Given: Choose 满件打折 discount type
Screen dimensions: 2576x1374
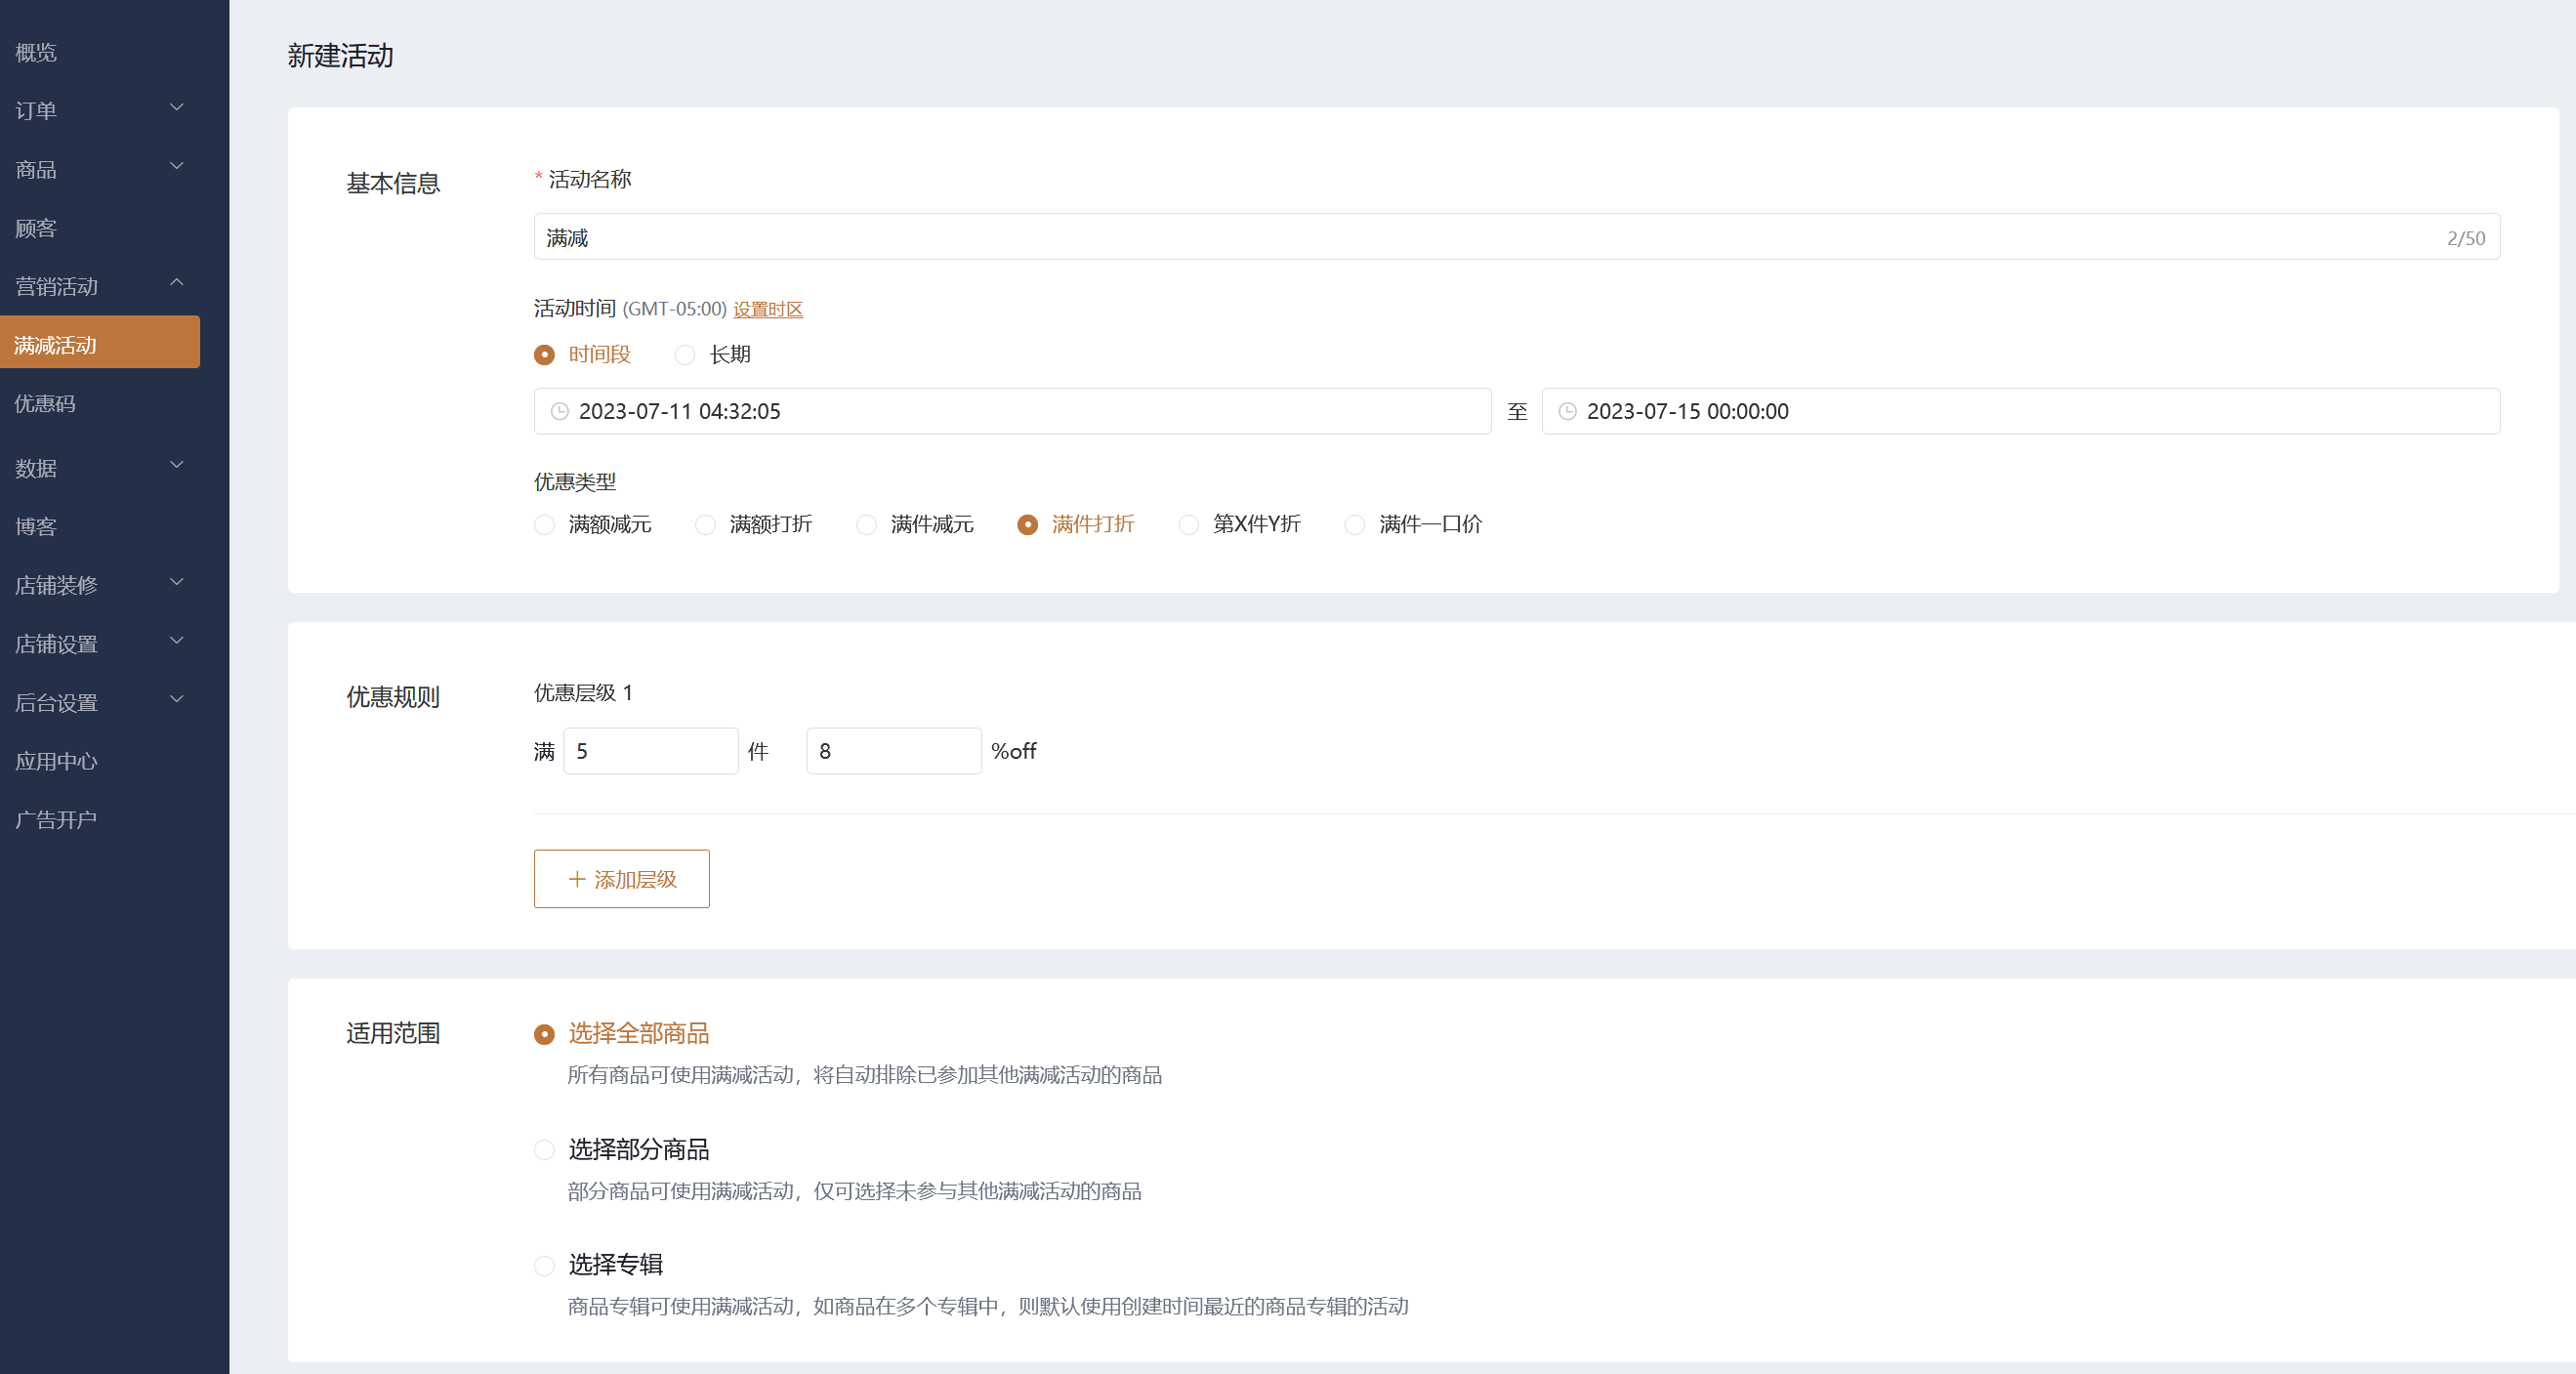Looking at the screenshot, I should point(1027,525).
